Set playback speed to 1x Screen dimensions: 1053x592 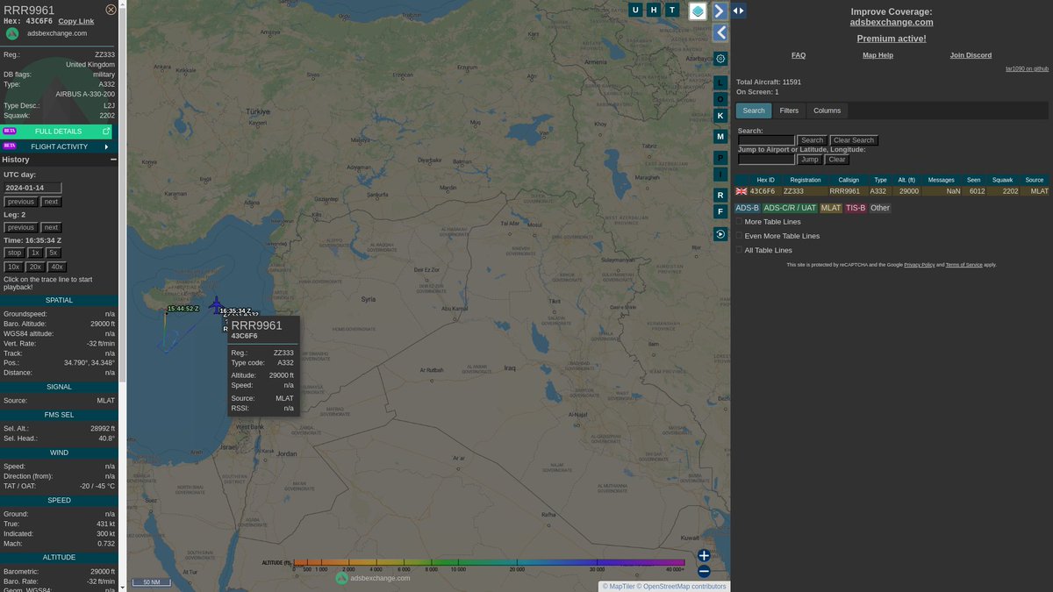35,253
